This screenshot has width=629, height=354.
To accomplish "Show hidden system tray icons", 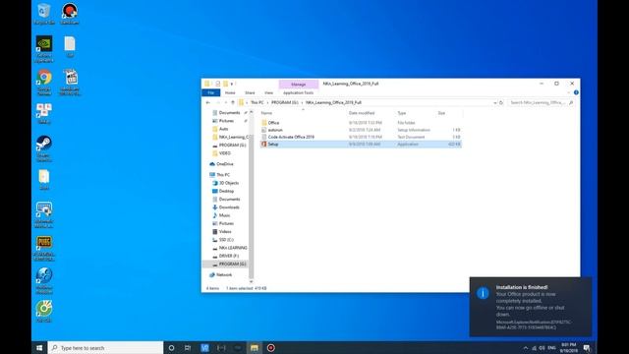I will 526,348.
